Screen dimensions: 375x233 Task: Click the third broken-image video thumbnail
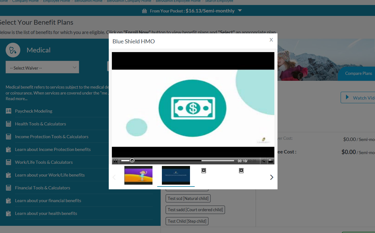click(x=204, y=171)
